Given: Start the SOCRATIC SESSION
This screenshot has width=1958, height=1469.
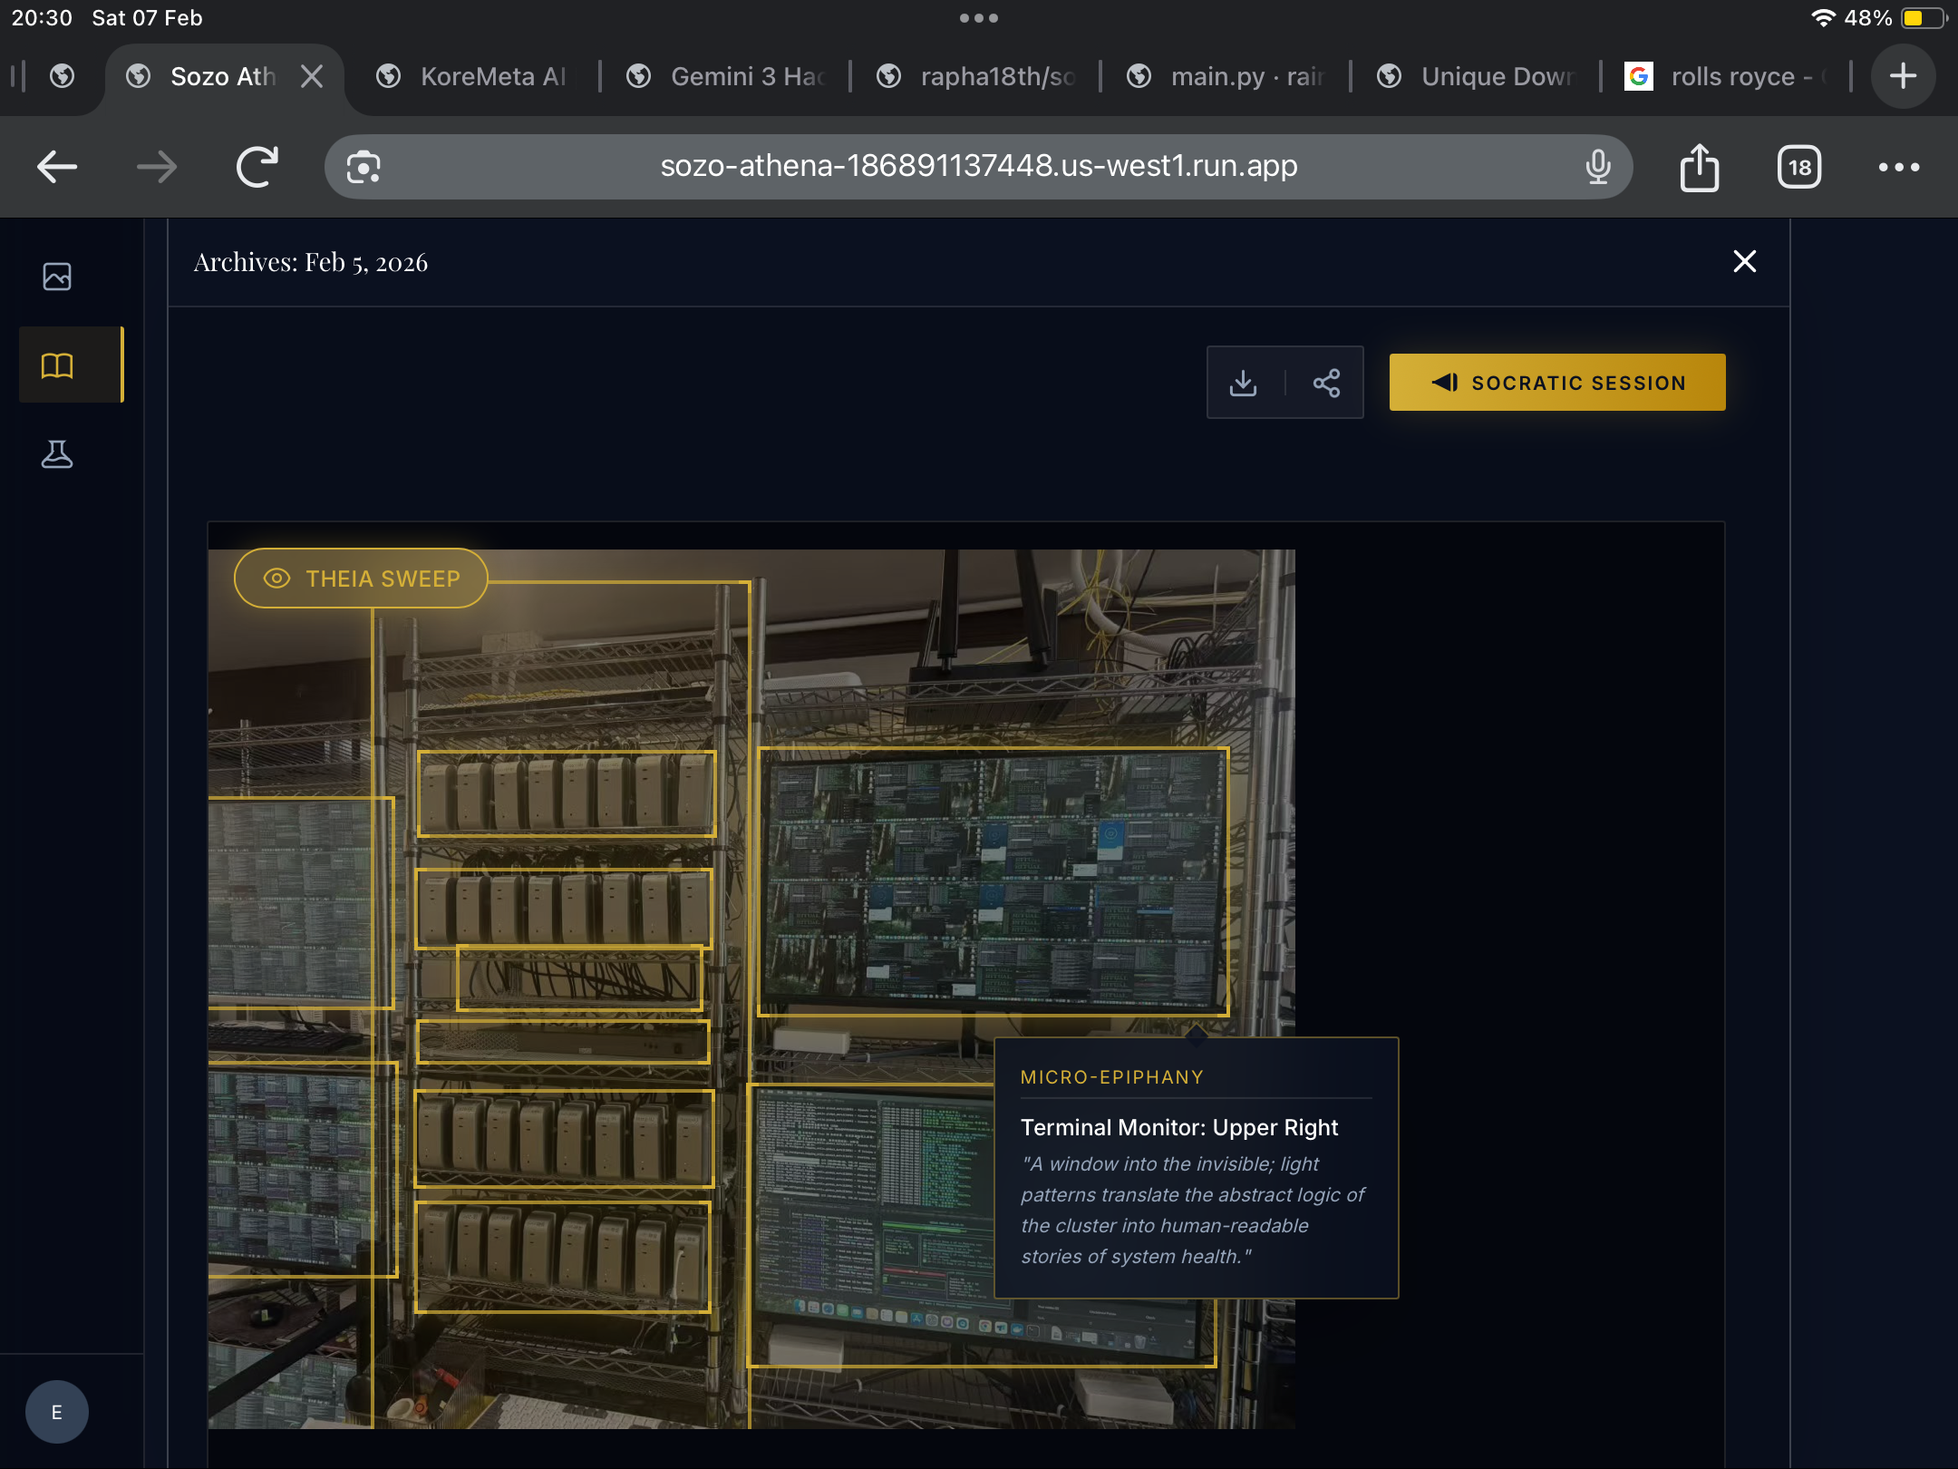Looking at the screenshot, I should pos(1556,383).
